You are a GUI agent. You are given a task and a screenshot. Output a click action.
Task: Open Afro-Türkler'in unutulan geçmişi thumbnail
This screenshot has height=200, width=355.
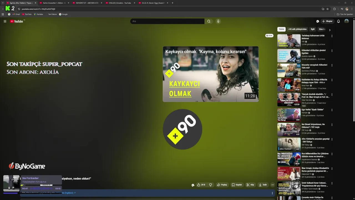click(x=289, y=144)
